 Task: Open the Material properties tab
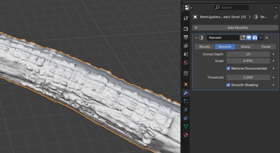[186, 135]
